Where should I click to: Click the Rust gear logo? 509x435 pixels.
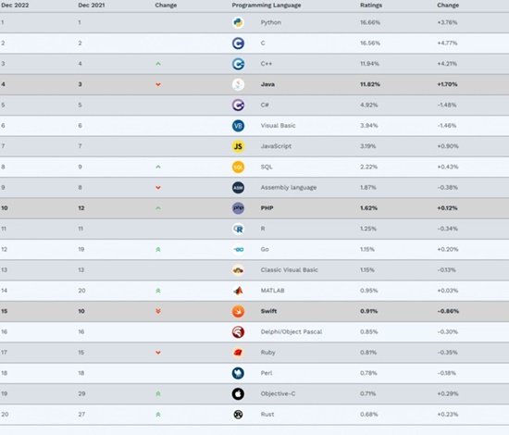coord(238,415)
